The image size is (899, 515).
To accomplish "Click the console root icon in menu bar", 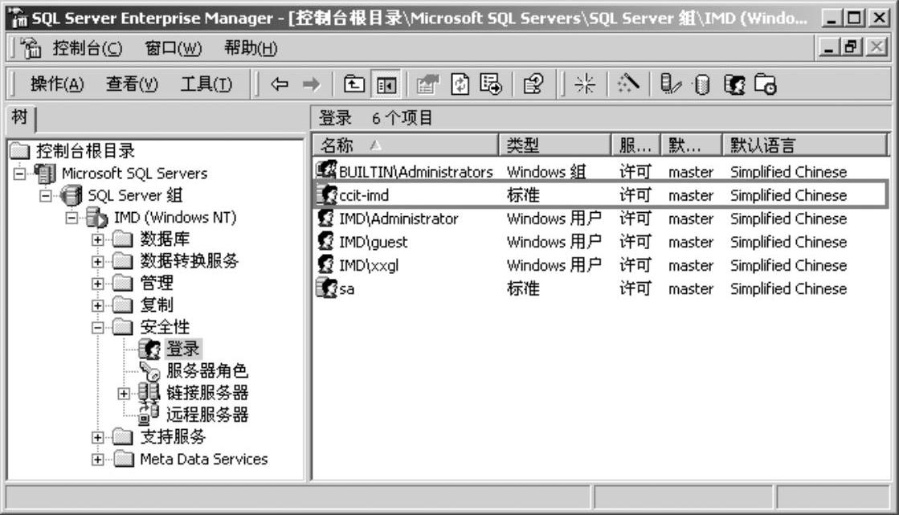I will coord(31,48).
